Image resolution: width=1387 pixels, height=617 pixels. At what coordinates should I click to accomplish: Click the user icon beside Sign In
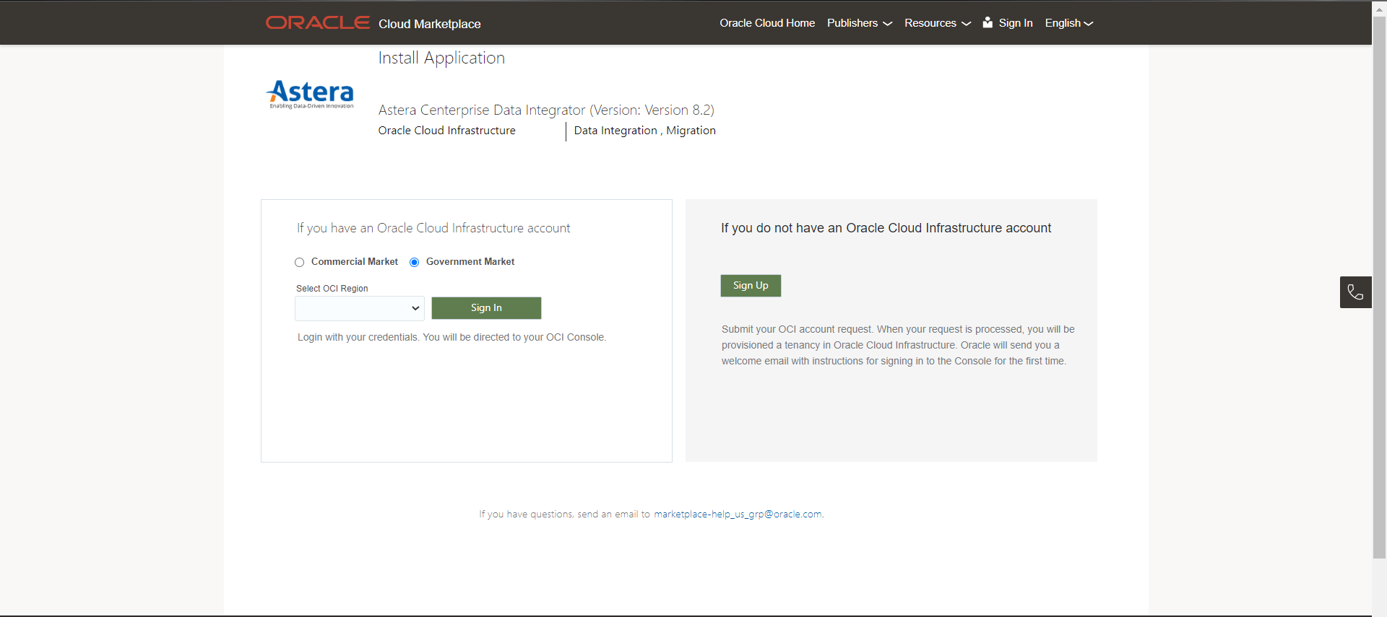pos(988,23)
